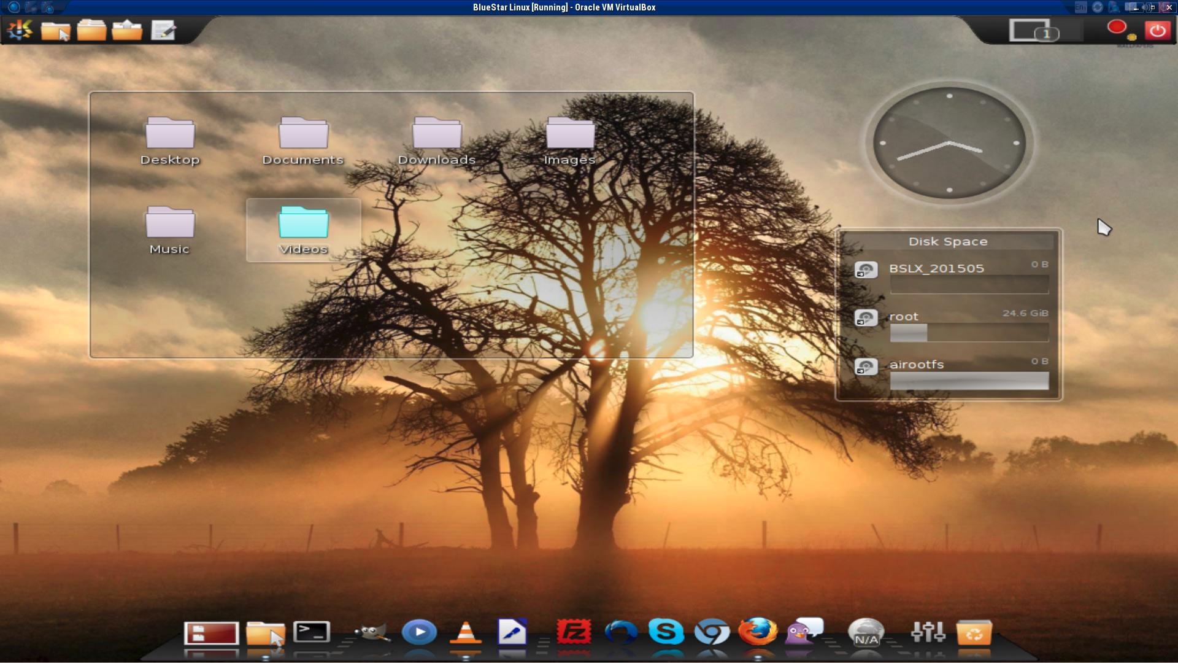
Task: Launch VLC media player from dock
Action: [x=466, y=632]
